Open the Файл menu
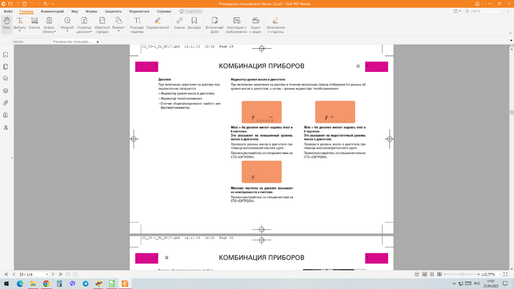Image resolution: width=514 pixels, height=289 pixels. tap(8, 12)
